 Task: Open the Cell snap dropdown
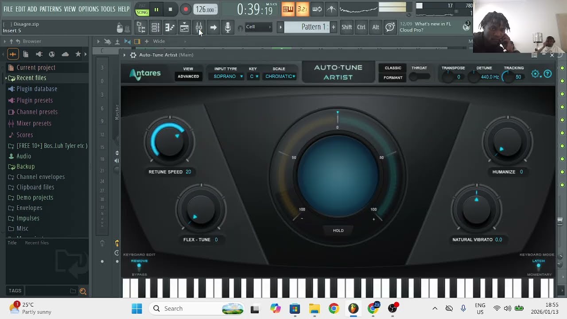(x=258, y=27)
